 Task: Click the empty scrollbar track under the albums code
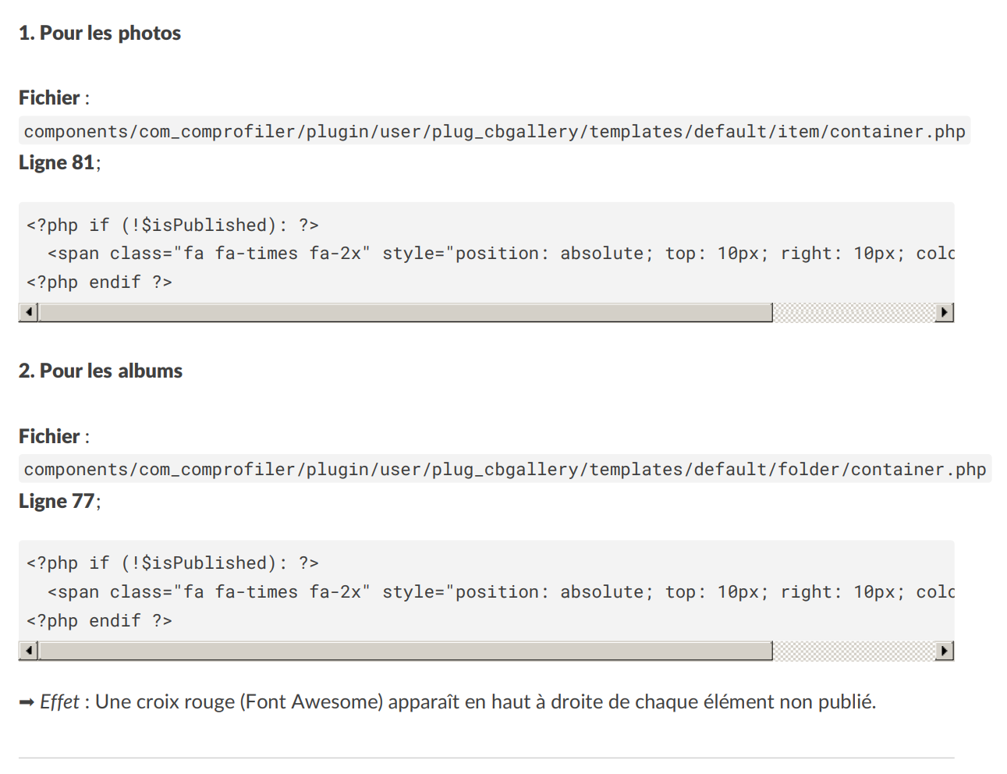(x=854, y=651)
